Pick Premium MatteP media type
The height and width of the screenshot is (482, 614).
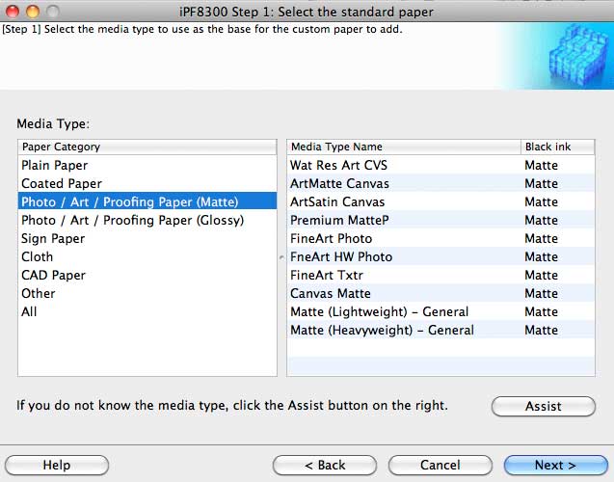click(x=440, y=220)
